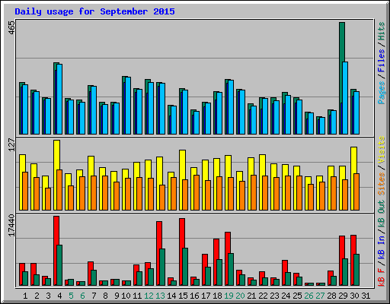Select the green kB bar for day 19
The width and height of the screenshot is (390, 304).
(x=231, y=269)
